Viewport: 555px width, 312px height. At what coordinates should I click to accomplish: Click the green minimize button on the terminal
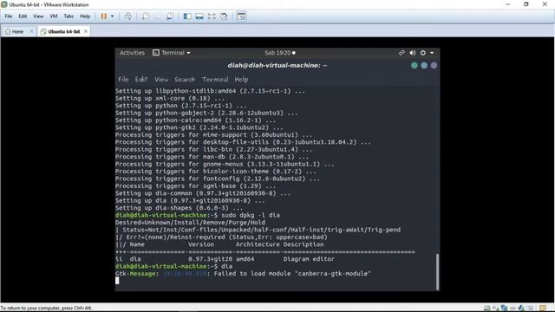tap(415, 66)
